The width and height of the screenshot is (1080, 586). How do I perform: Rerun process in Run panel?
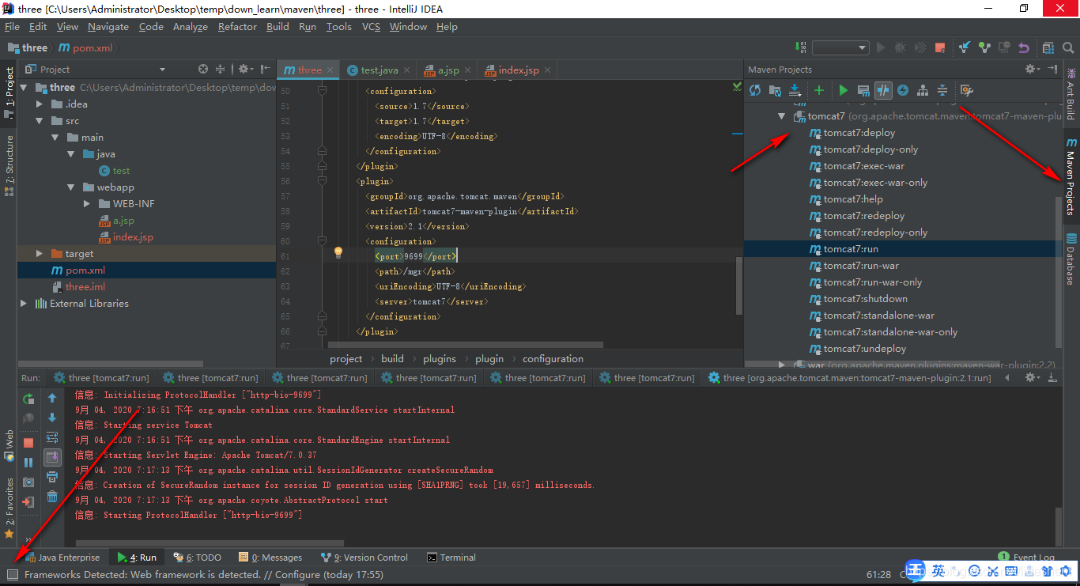click(28, 399)
